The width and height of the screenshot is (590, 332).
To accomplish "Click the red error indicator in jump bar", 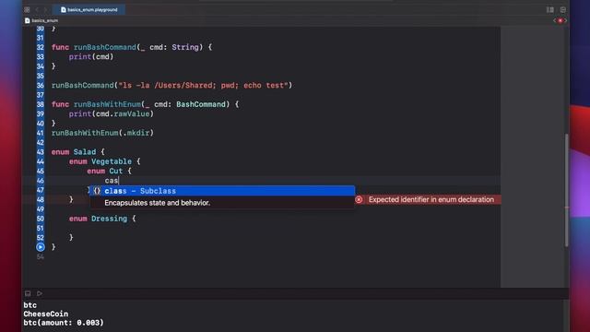I will pyautogui.click(x=560, y=20).
